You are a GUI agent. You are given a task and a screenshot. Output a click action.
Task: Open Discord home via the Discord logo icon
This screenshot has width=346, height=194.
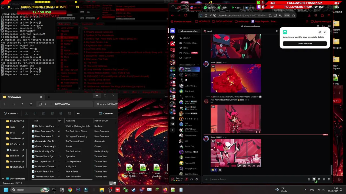[173, 31]
